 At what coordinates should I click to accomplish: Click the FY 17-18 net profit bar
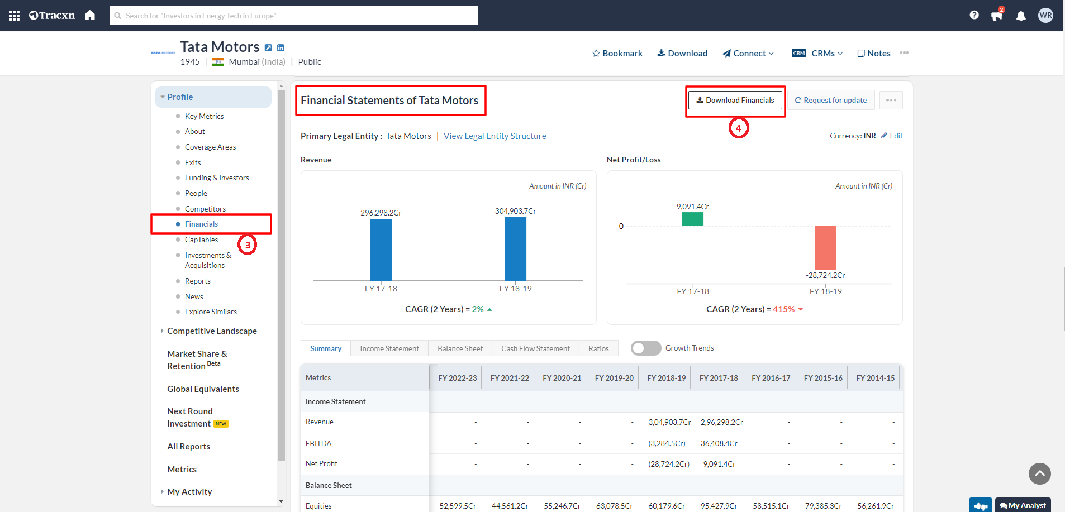click(x=692, y=219)
